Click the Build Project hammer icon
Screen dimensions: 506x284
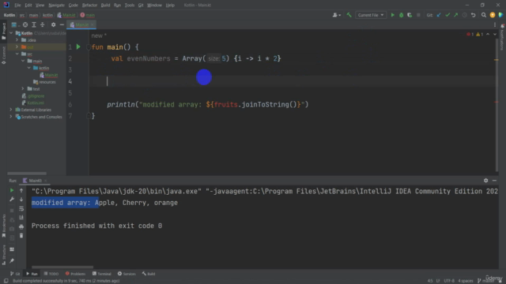click(x=349, y=15)
